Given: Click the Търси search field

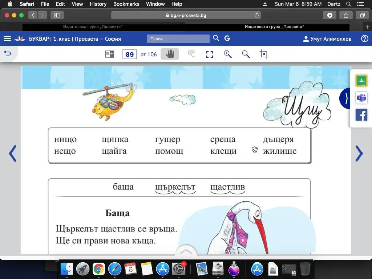Looking at the screenshot, I should click(178, 39).
